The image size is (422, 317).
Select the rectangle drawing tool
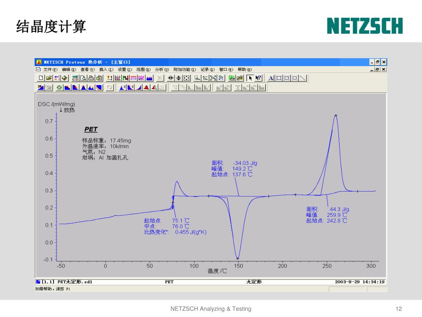[x=279, y=78]
